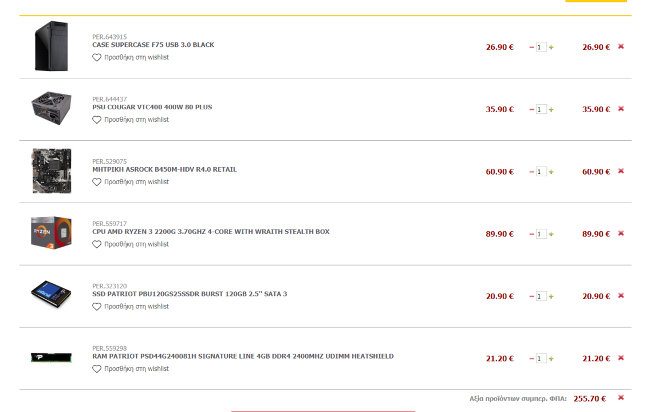Screen dimensions: 662x412
Task: Click 'Προσθήκη στη wishlist' under ASROCK B450M-HDV
Action: point(136,182)
